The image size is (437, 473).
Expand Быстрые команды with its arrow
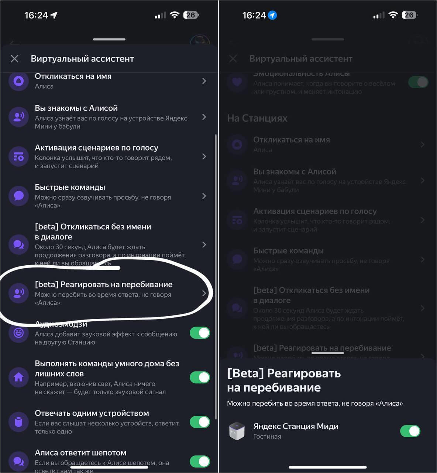coord(204,196)
